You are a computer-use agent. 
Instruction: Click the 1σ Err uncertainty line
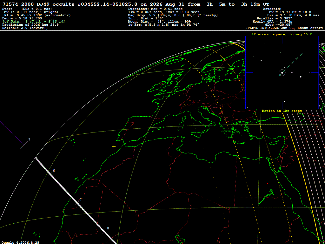coord(164,25)
